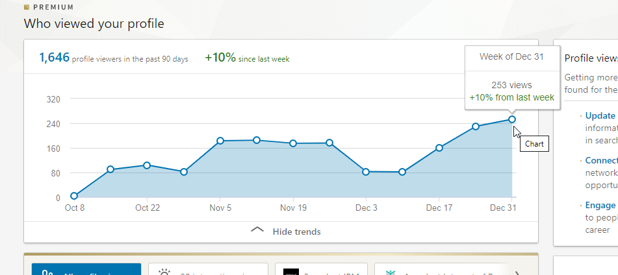Click the Hide trends label
Screen dimensions: 618x275
(x=296, y=232)
